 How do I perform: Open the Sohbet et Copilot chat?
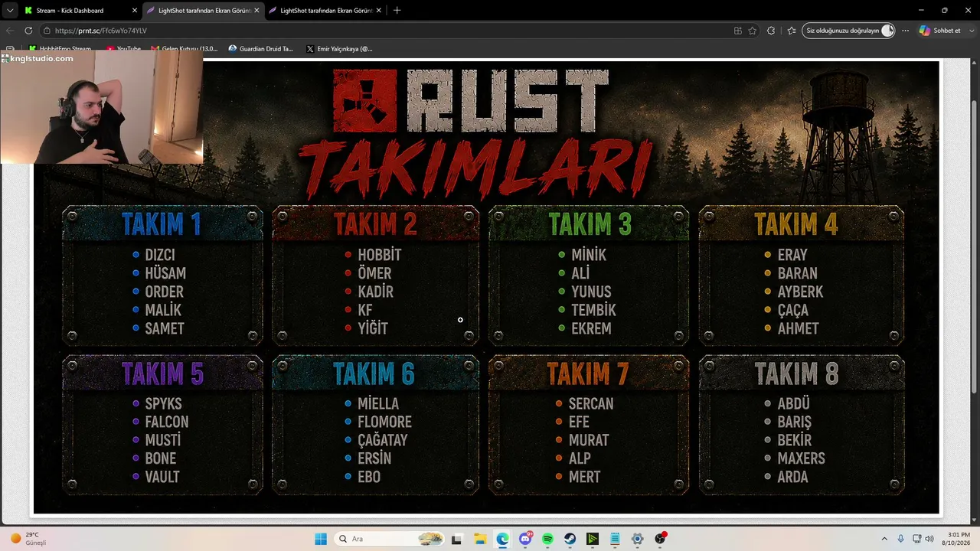tap(939, 31)
